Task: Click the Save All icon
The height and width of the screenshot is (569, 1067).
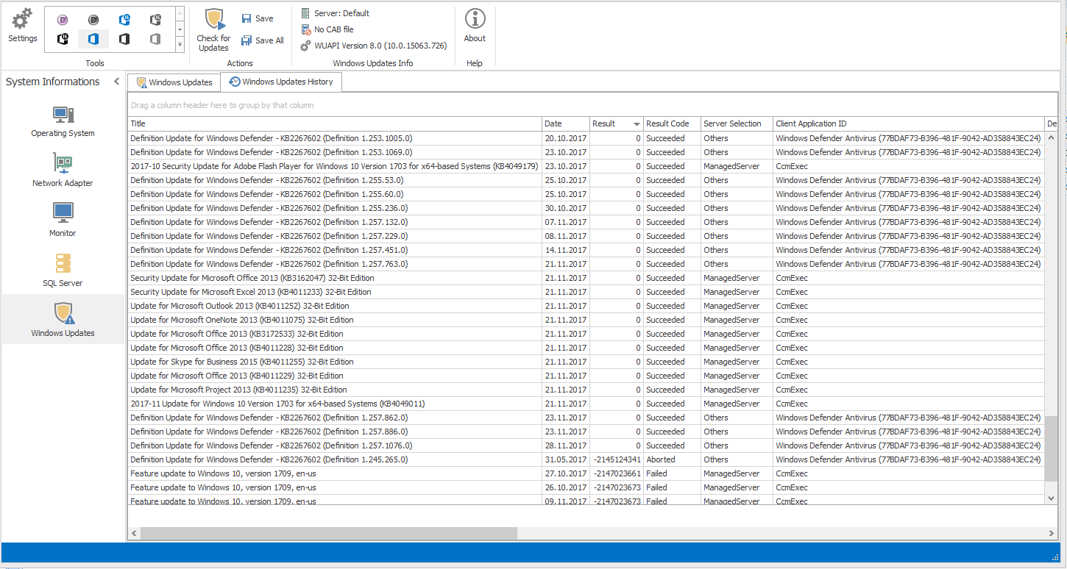Action: (x=247, y=40)
